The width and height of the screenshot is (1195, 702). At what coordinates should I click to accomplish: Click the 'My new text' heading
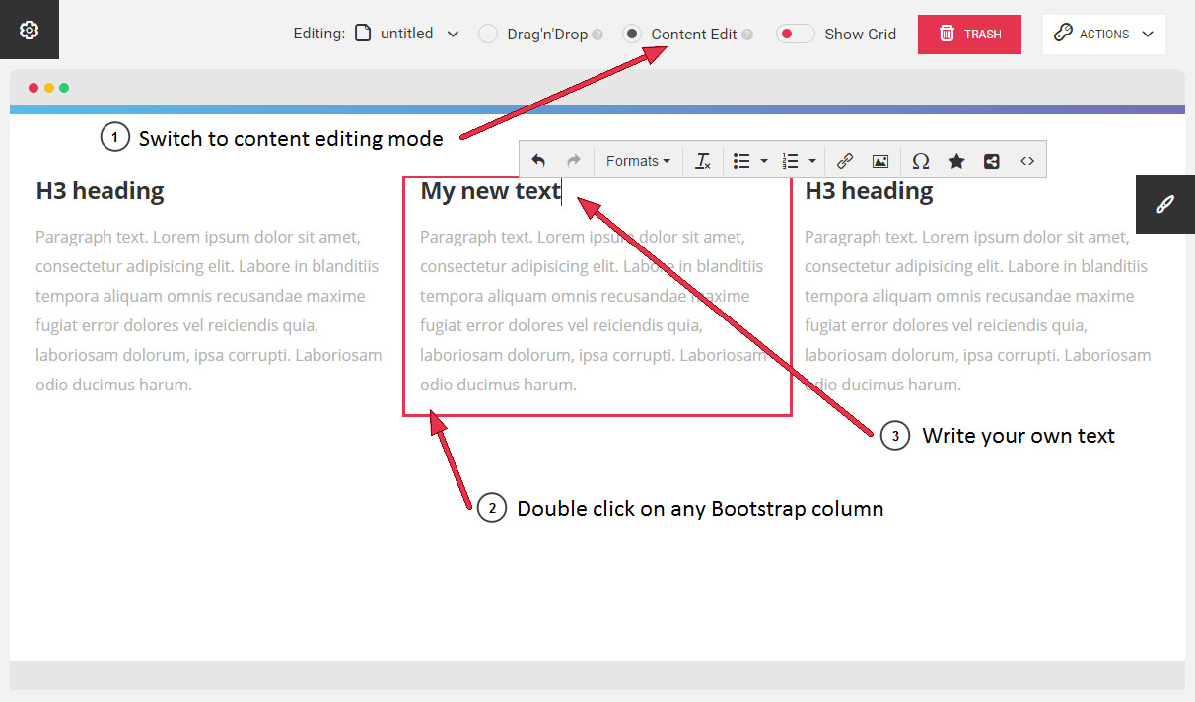pyautogui.click(x=490, y=191)
